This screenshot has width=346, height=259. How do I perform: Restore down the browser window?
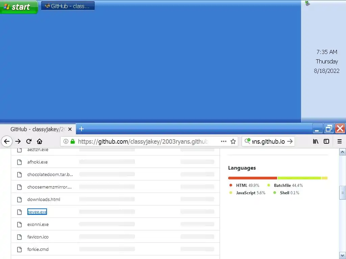click(x=329, y=128)
